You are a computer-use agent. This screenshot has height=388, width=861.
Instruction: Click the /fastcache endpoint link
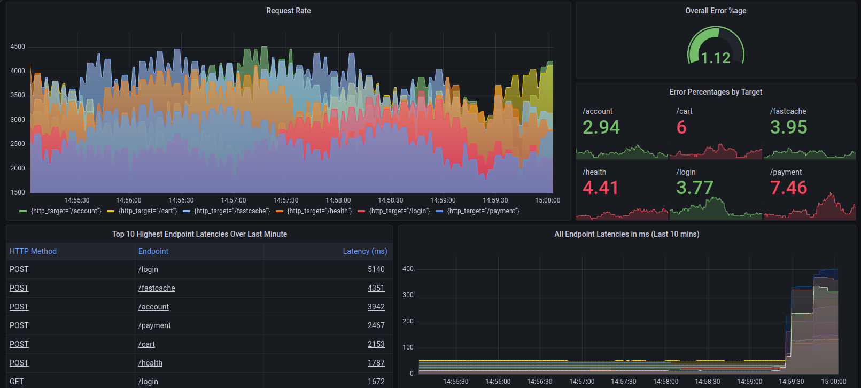(157, 288)
